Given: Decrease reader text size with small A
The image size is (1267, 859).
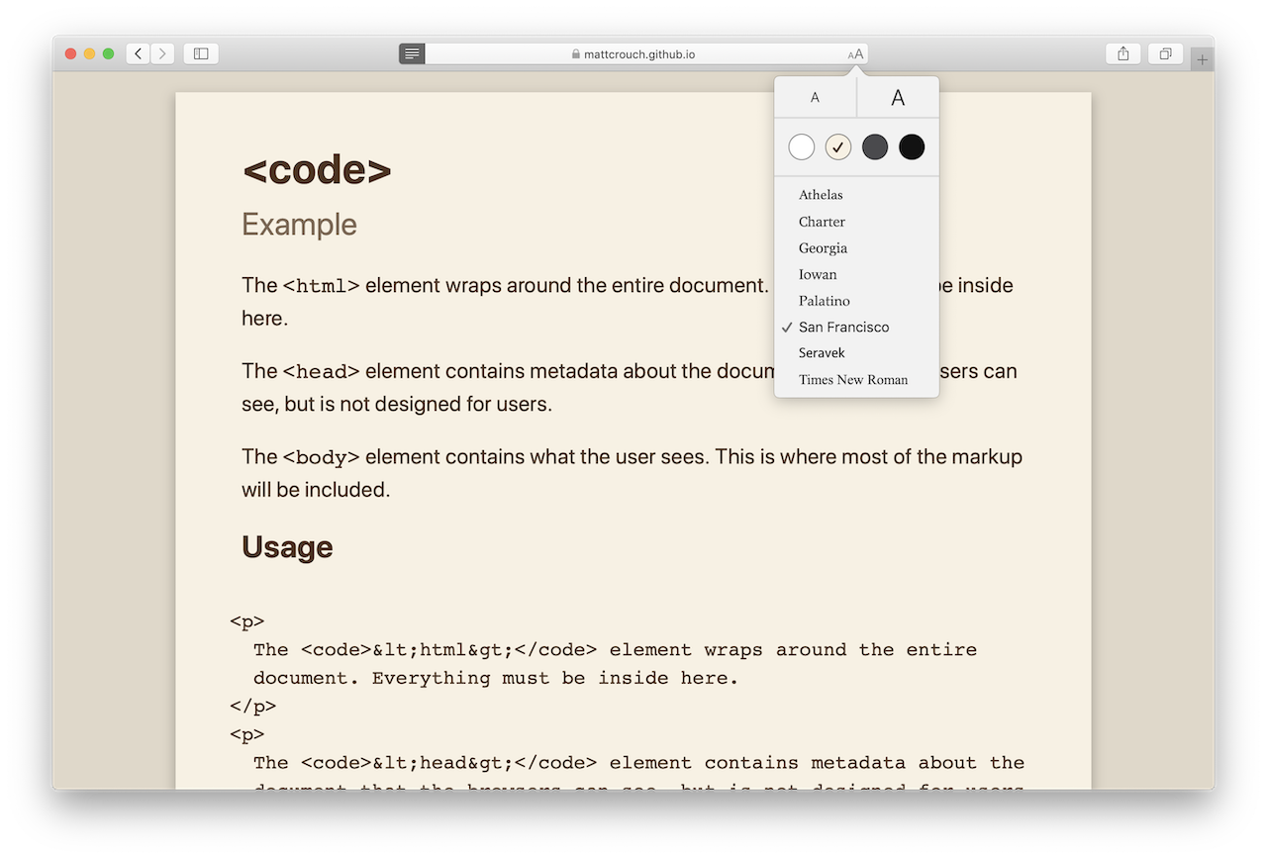Looking at the screenshot, I should pos(815,97).
